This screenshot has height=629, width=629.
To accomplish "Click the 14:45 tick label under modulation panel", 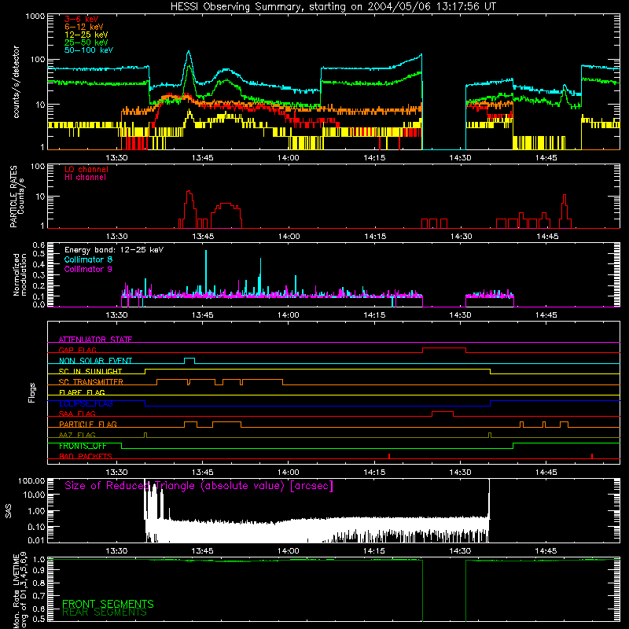I will click(x=546, y=315).
